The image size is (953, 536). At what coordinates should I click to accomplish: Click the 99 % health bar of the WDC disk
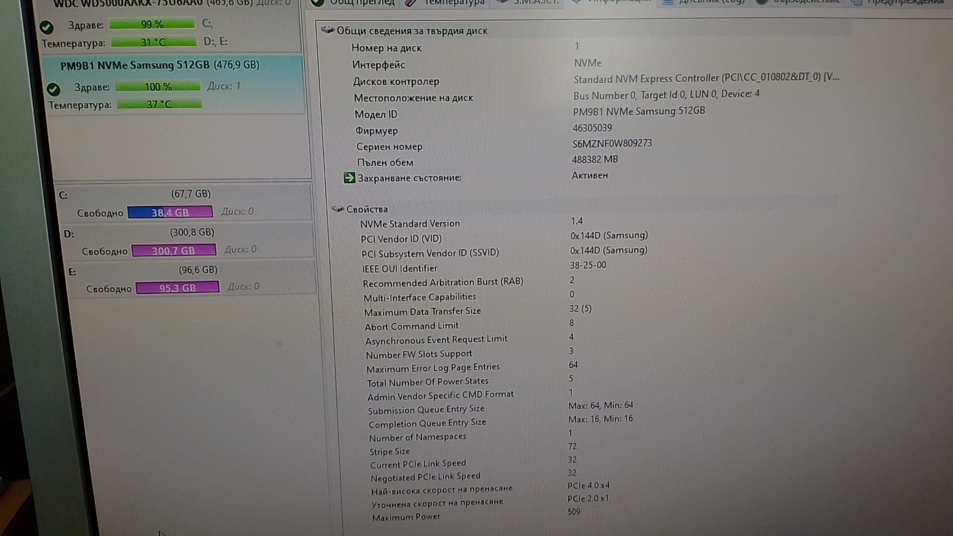coord(152,24)
